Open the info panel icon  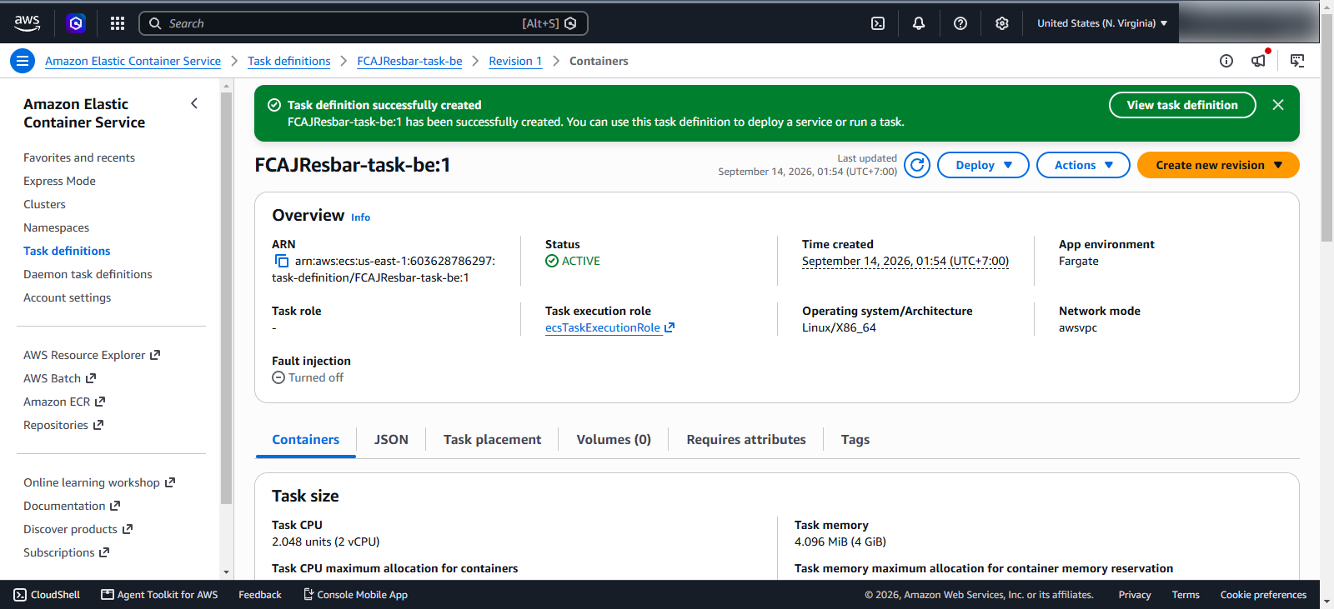coord(1226,61)
